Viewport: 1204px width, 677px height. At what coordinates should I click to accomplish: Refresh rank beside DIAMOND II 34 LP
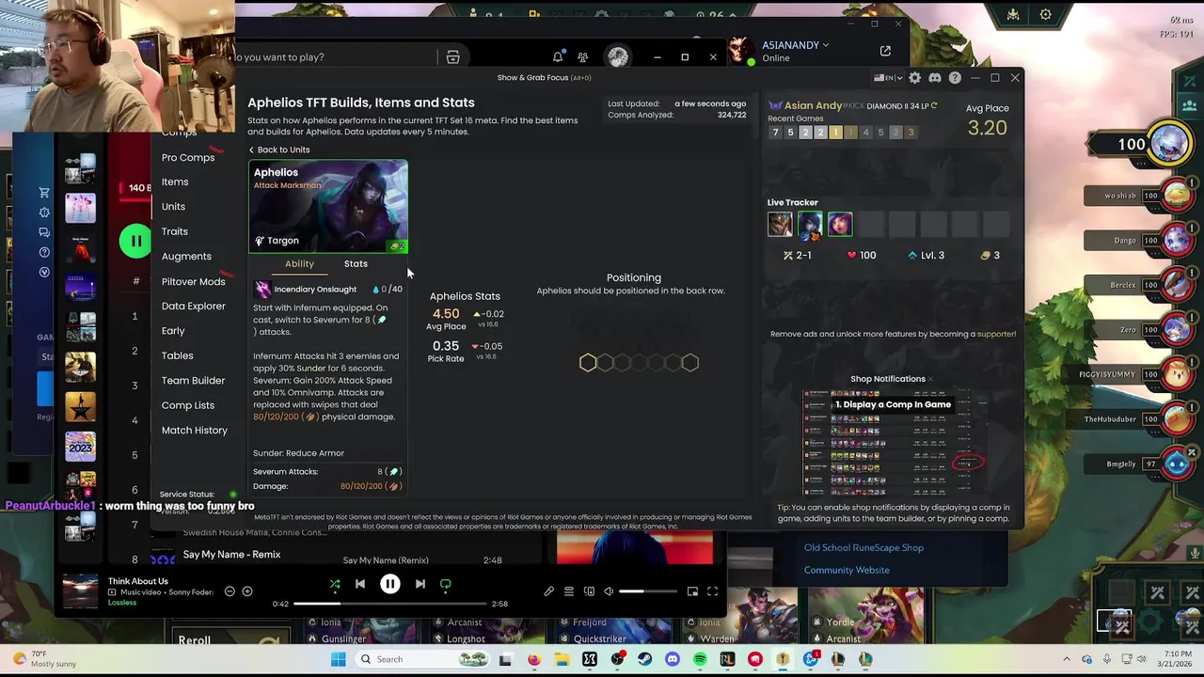[934, 106]
